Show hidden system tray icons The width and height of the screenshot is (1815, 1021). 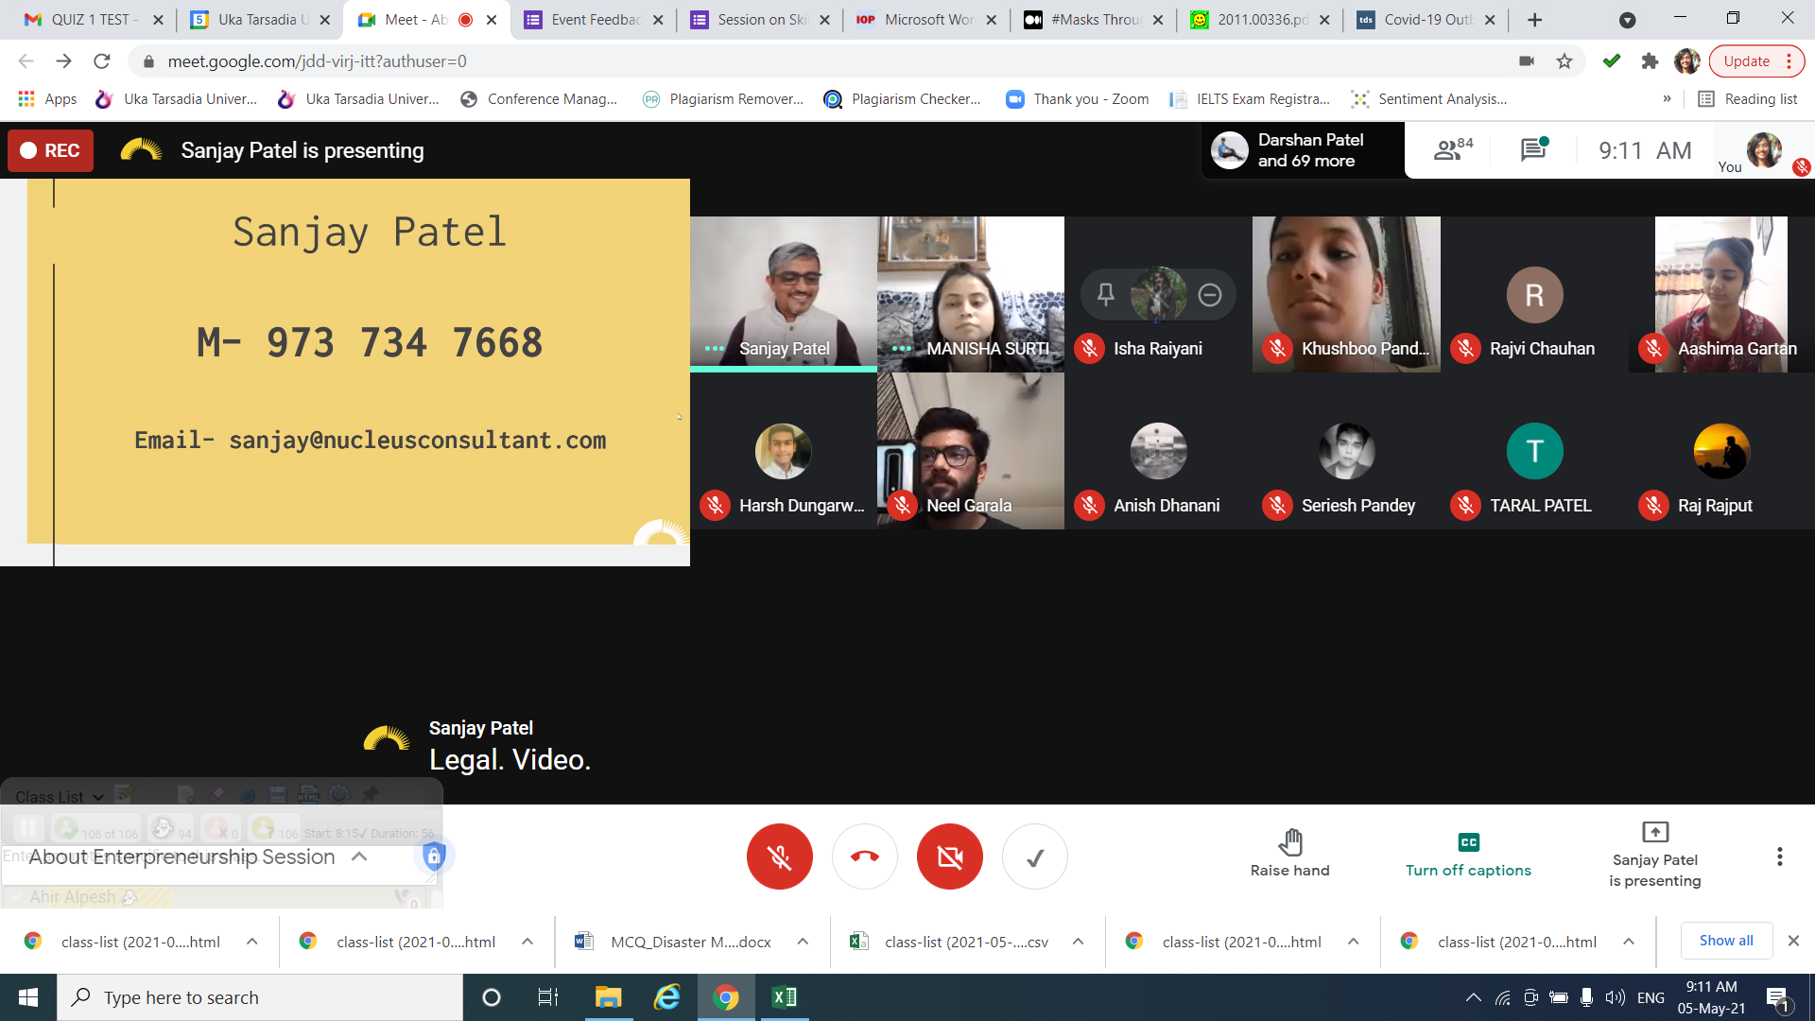pyautogui.click(x=1473, y=997)
